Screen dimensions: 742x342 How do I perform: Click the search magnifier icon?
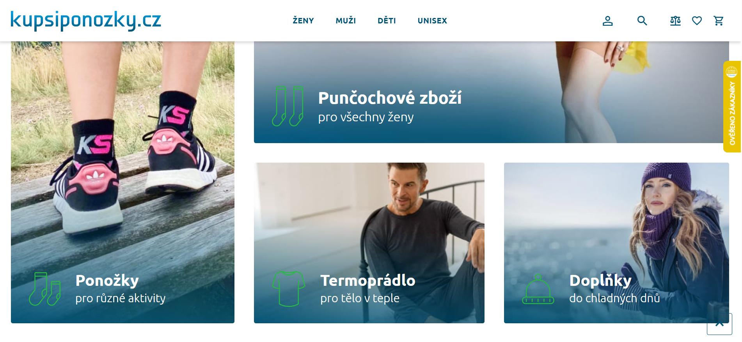coord(642,21)
